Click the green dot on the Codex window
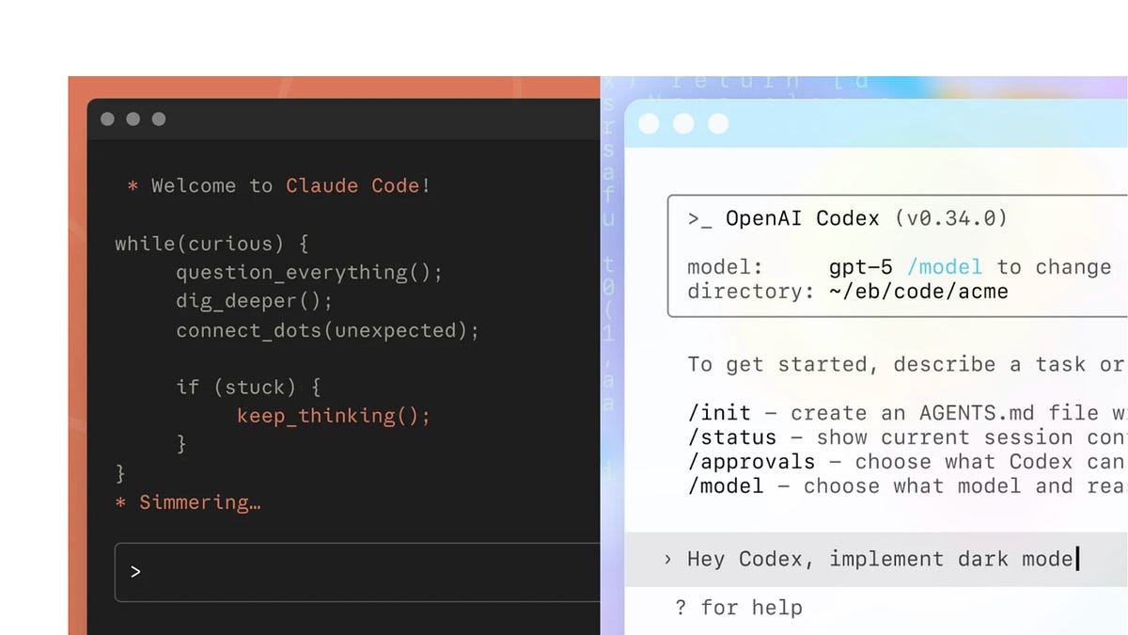1128x635 pixels. pyautogui.click(x=716, y=123)
